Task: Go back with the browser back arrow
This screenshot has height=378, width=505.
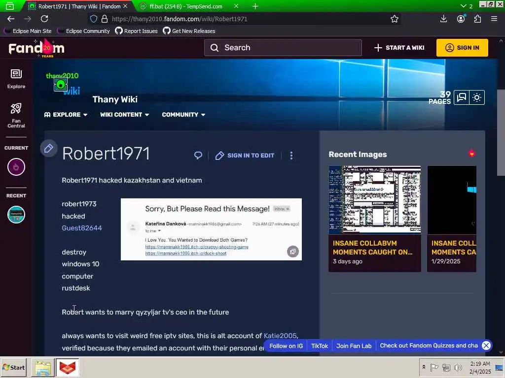Action: tap(11, 19)
